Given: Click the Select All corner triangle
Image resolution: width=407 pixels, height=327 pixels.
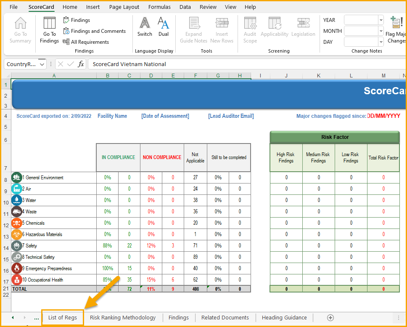Looking at the screenshot, I should coord(8,76).
